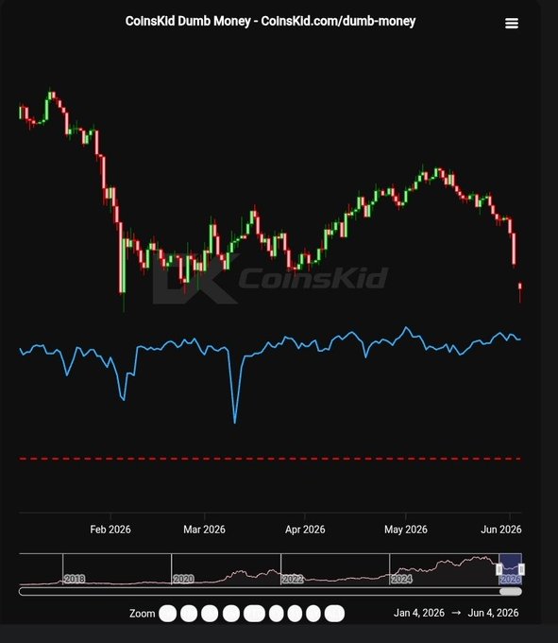This screenshot has width=558, height=643.
Task: Click the Zoom label text
Action: click(142, 614)
